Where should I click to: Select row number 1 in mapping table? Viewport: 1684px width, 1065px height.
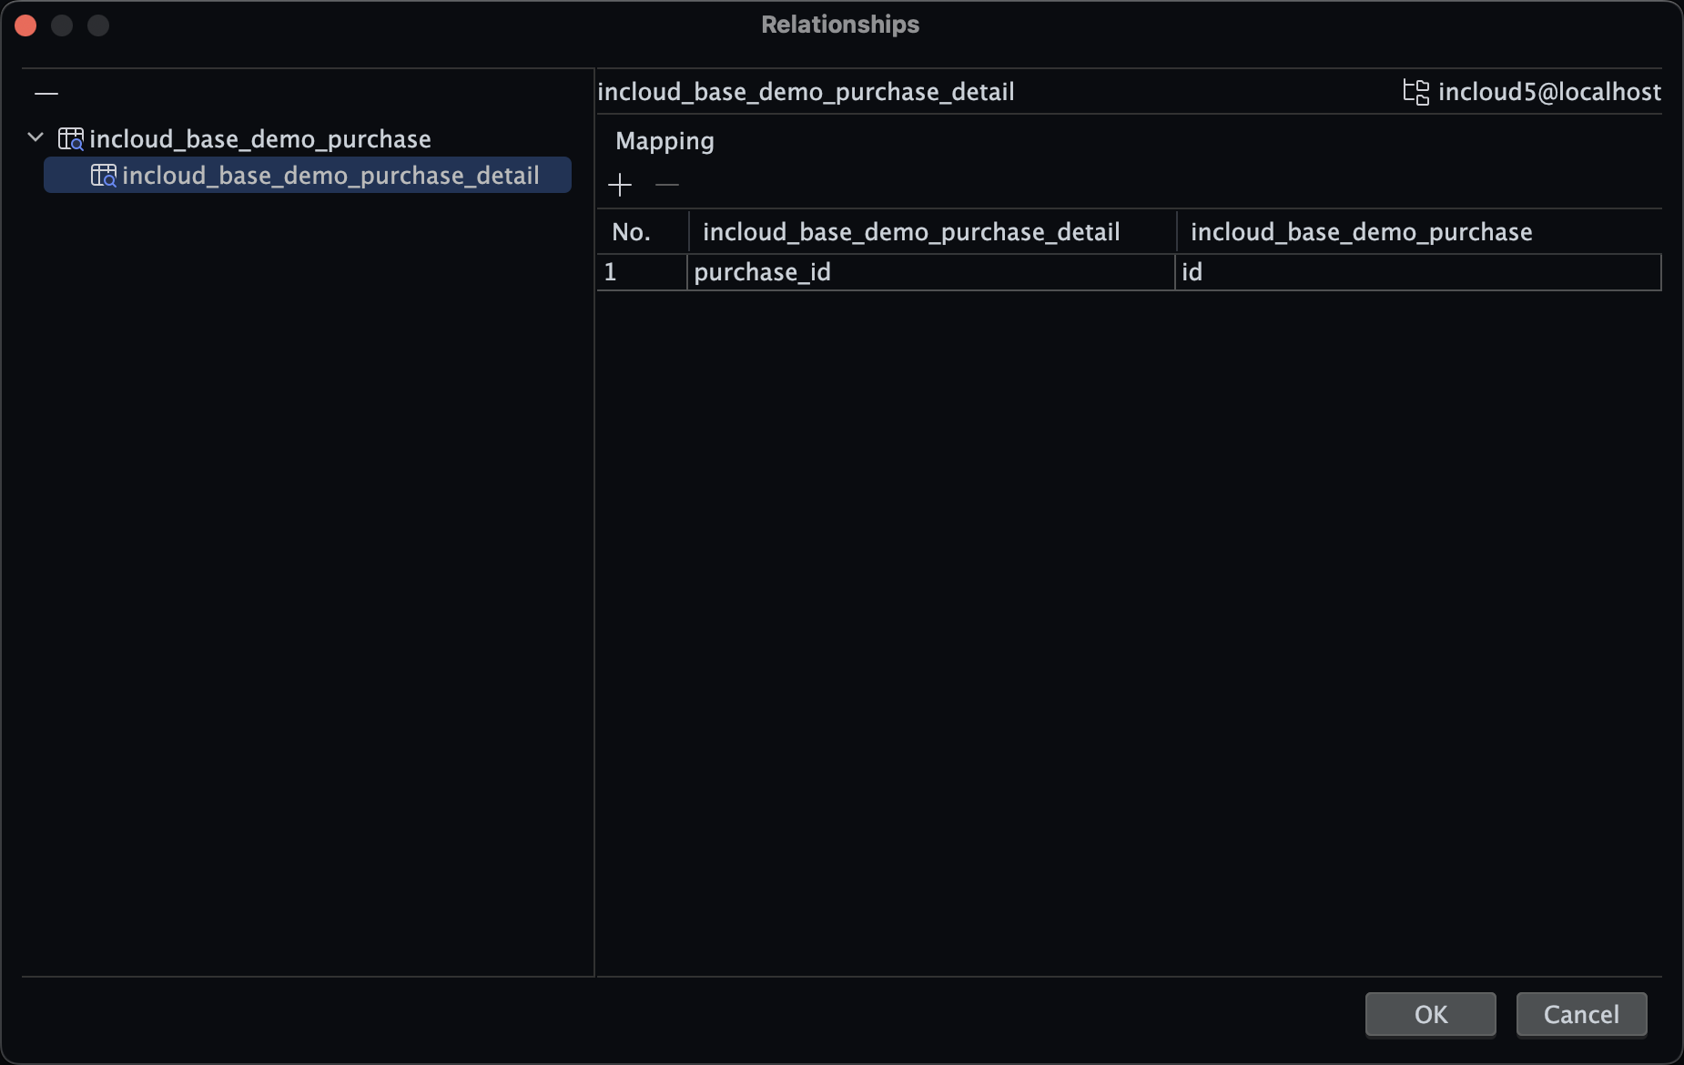[x=641, y=272]
